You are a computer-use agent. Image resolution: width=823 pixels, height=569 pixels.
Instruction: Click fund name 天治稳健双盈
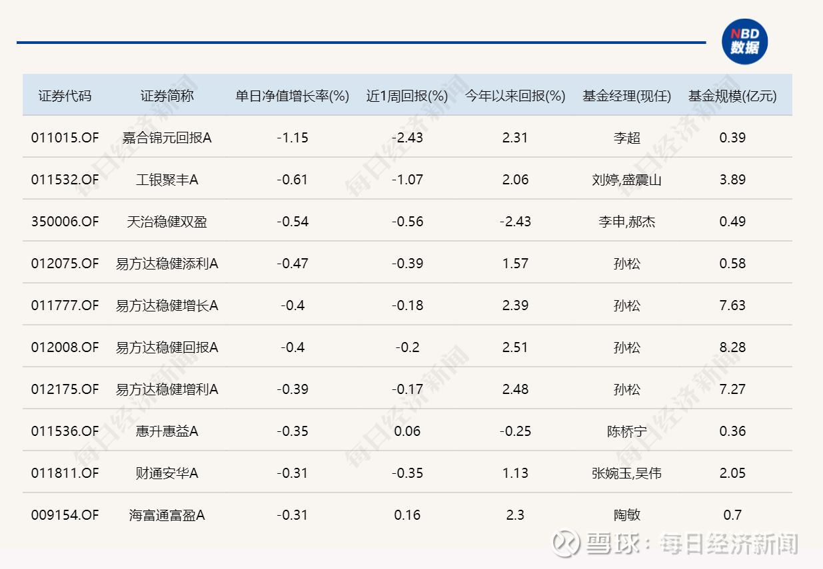pyautogui.click(x=167, y=222)
